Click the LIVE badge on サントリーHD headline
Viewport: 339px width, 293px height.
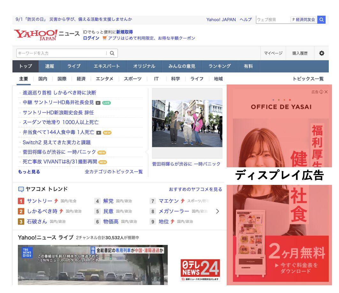106,103
